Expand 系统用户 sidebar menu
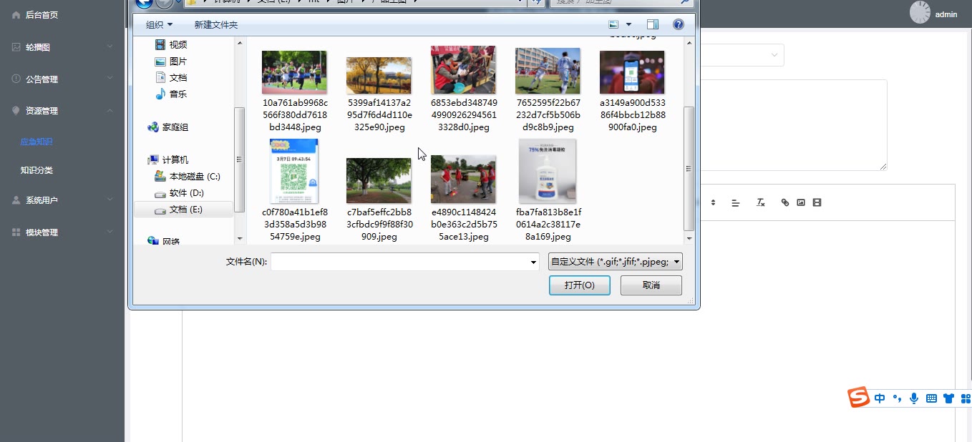 point(62,200)
